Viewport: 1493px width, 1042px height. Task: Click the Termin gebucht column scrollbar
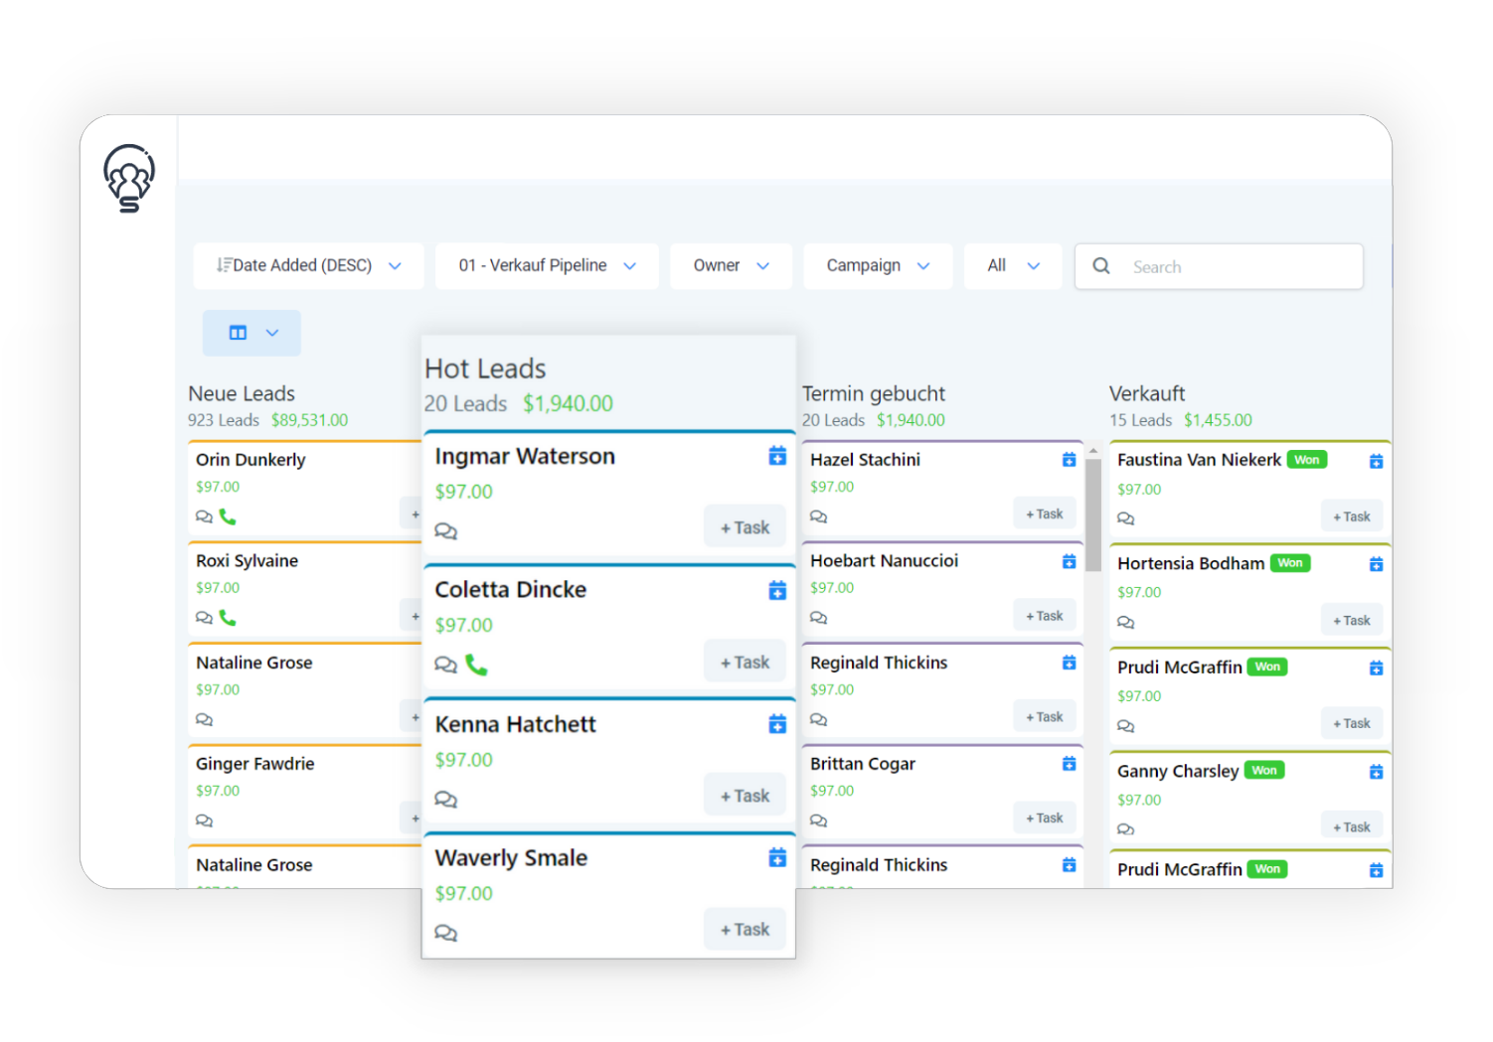1092,516
